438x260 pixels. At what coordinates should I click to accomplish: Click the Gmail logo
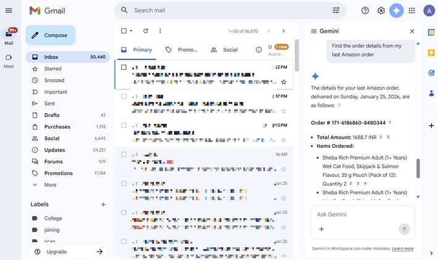(47, 10)
